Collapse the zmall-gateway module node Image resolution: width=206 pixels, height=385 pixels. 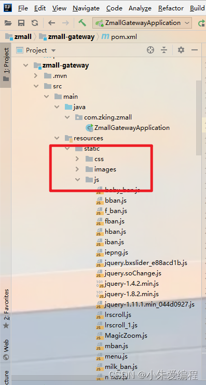point(25,65)
